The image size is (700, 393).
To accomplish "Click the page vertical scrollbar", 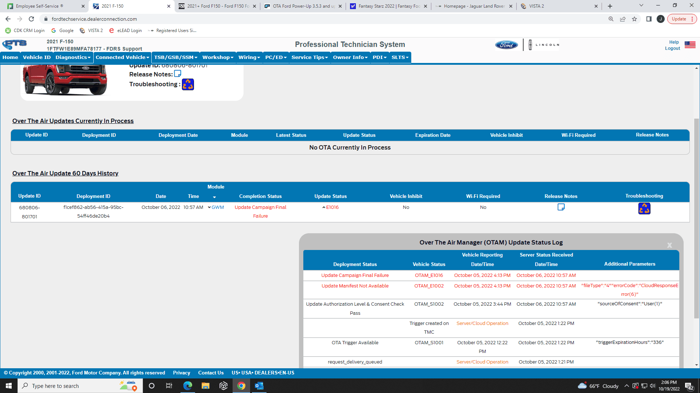I will (696, 218).
